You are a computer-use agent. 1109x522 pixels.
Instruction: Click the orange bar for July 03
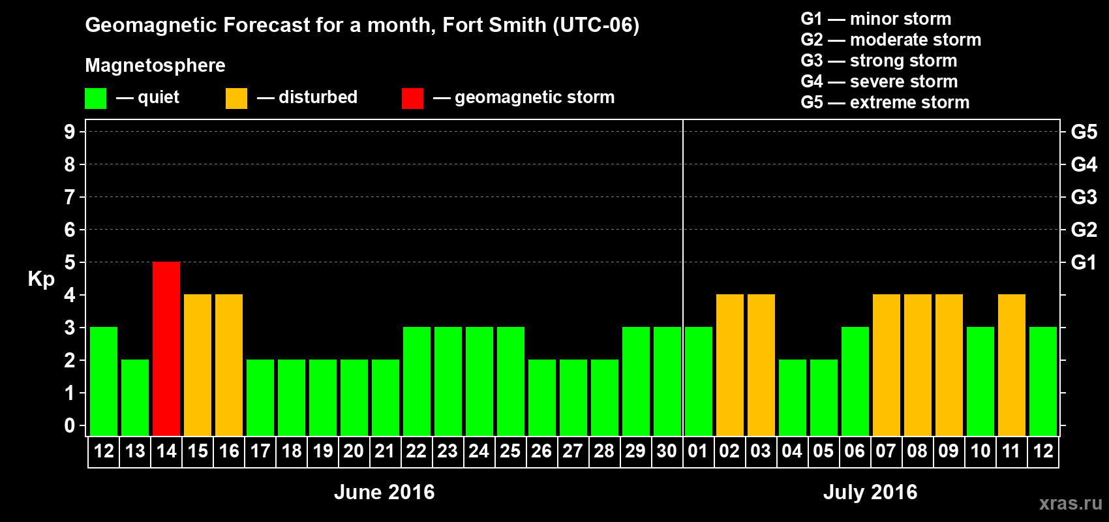tap(761, 365)
